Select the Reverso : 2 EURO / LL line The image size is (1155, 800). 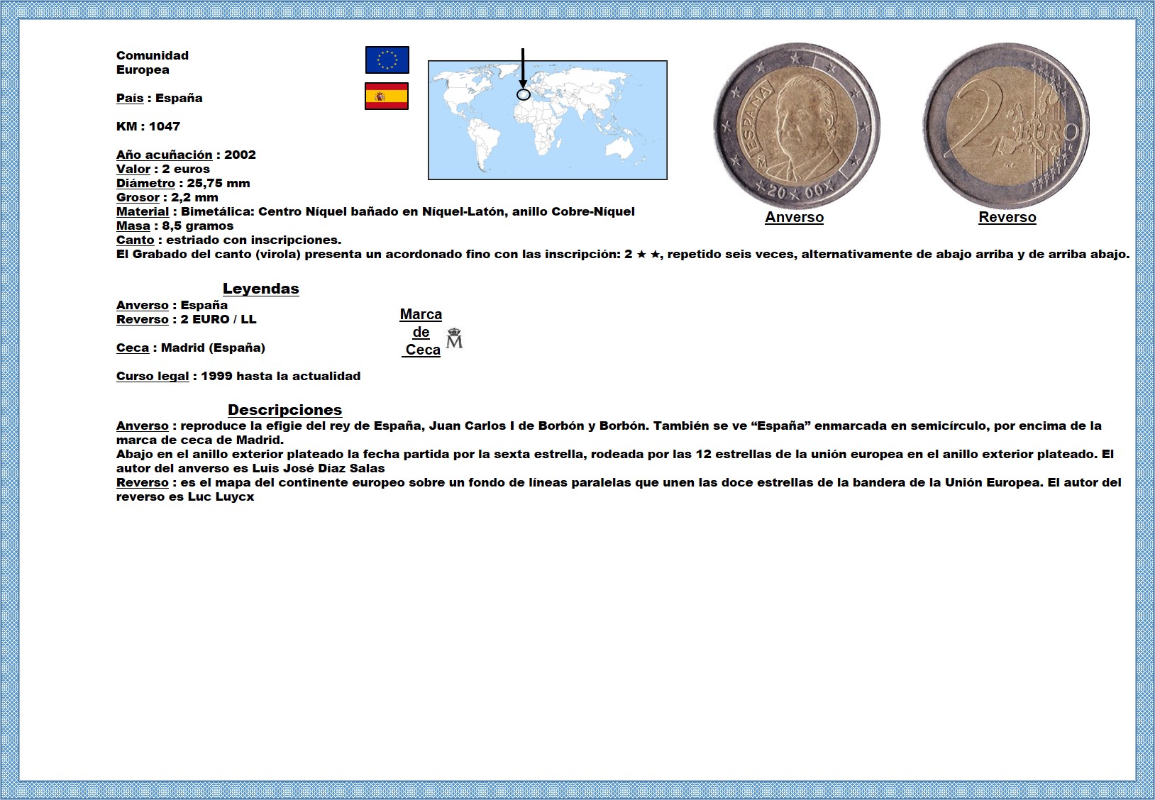[x=187, y=319]
